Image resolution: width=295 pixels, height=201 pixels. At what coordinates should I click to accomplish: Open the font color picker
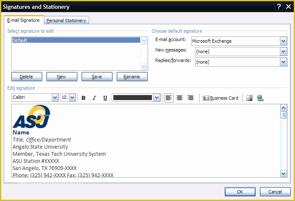[x=157, y=98]
